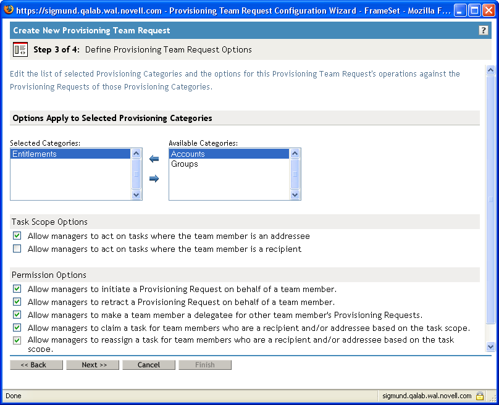The image size is (499, 405).
Task: Click the Permission Options heading
Action: click(49, 275)
